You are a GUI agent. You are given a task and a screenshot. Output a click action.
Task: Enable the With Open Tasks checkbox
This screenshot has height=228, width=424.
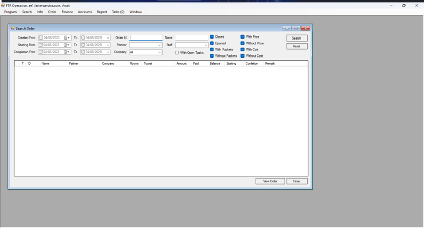click(177, 53)
